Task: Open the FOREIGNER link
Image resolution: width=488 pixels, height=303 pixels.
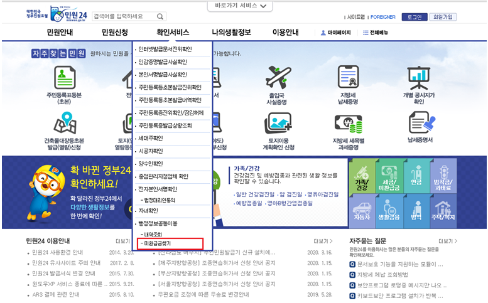Action: [x=383, y=17]
